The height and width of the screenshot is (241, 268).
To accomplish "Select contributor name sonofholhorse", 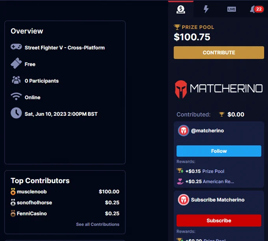I will click(34, 202).
